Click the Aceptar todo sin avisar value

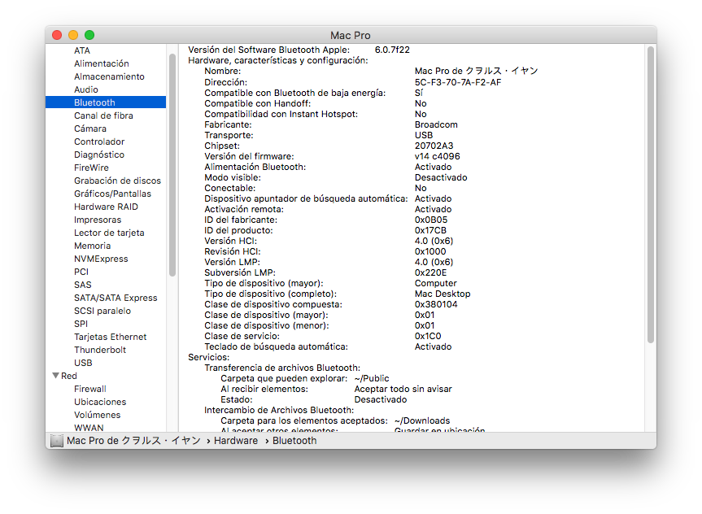pos(403,389)
